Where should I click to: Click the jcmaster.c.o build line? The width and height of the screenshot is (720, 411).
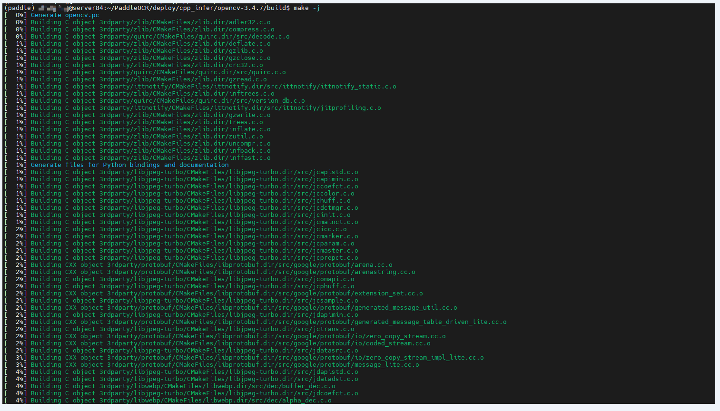point(181,251)
